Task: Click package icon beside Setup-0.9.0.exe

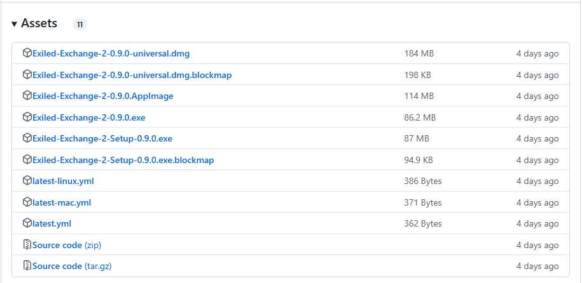Action: click(x=27, y=138)
